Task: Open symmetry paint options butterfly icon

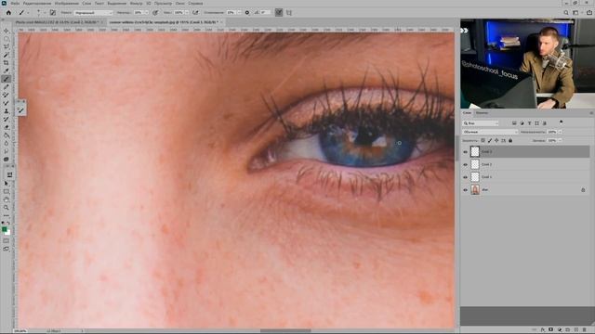Action: [x=289, y=12]
